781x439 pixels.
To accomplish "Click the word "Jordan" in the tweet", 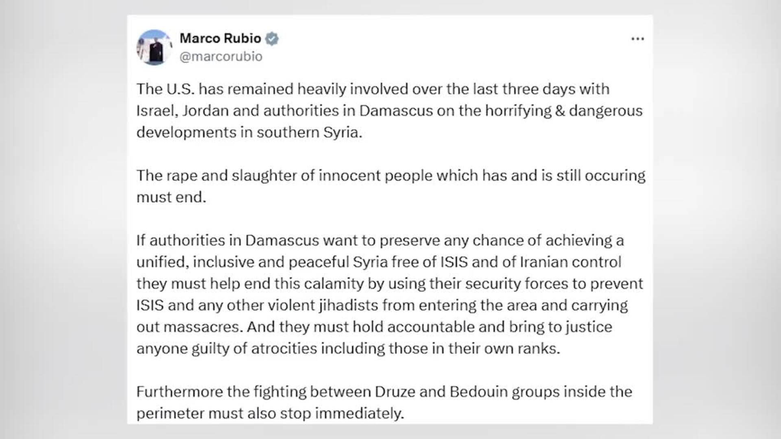I will [205, 111].
